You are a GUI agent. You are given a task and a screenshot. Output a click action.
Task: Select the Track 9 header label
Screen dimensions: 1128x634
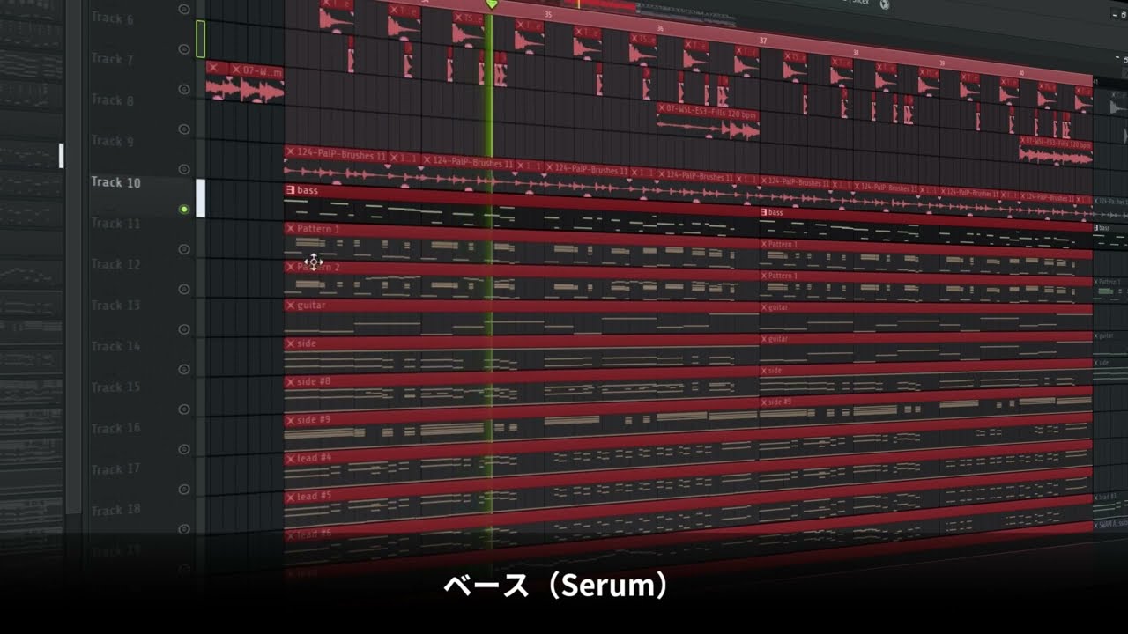tap(112, 141)
